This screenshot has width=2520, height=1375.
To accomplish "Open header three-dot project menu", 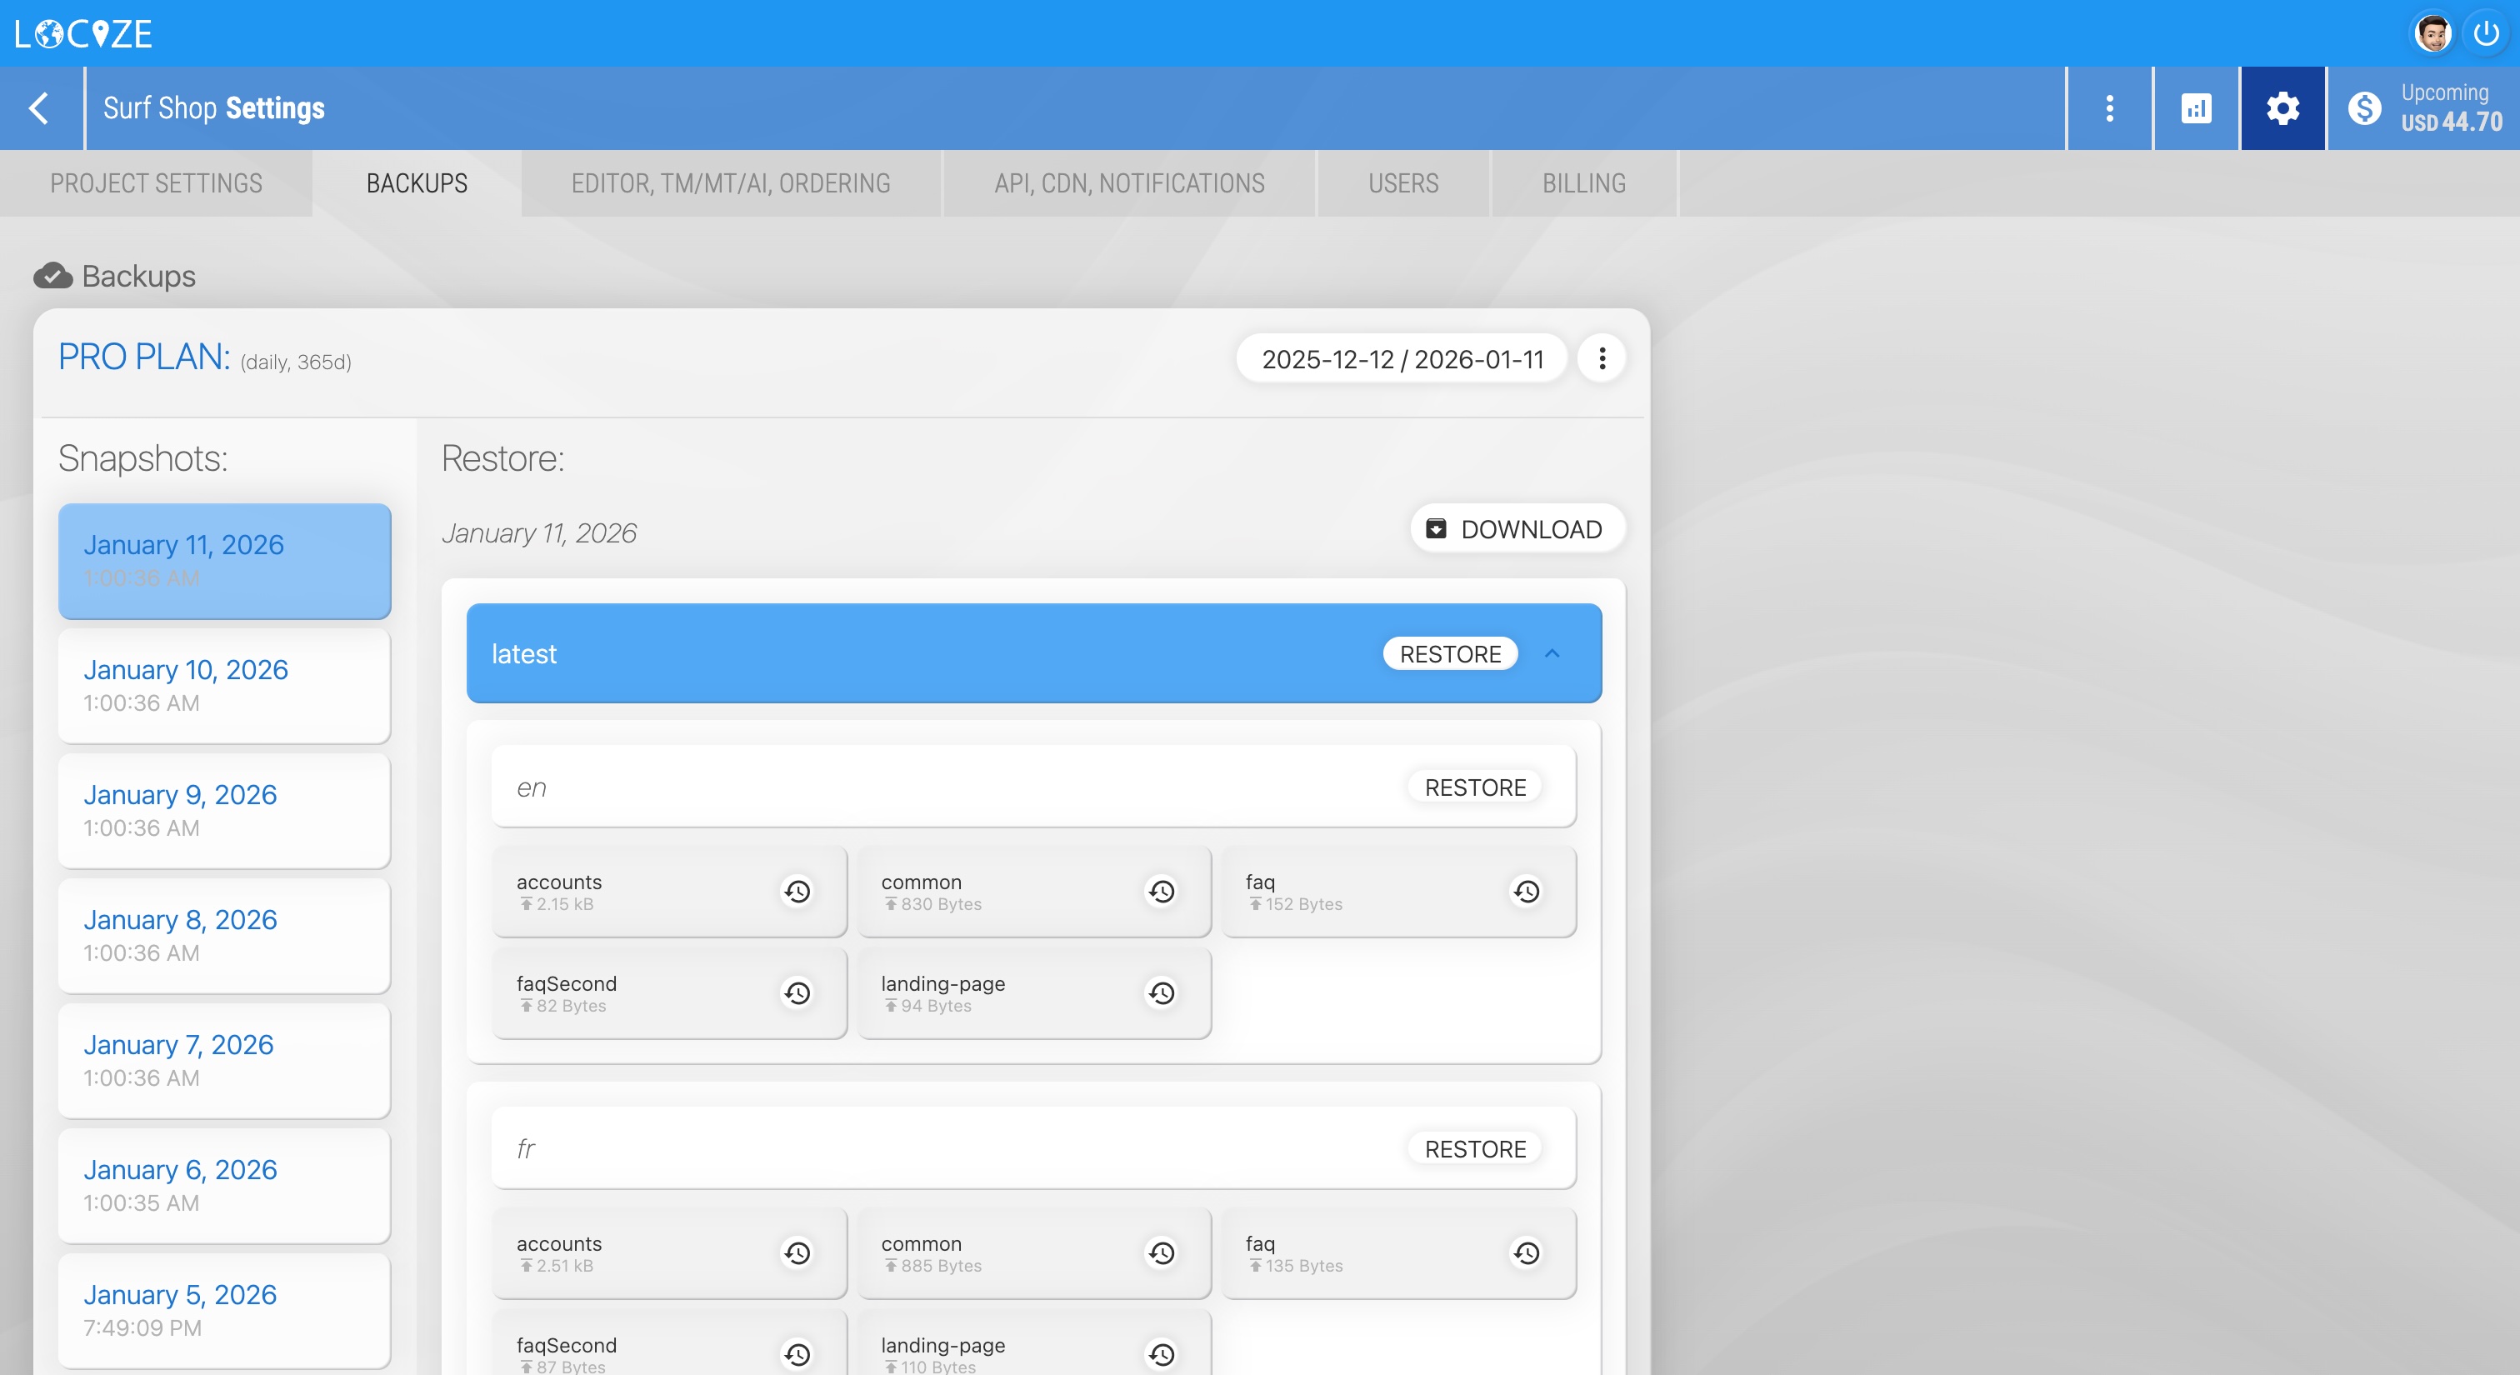I will (x=2109, y=108).
